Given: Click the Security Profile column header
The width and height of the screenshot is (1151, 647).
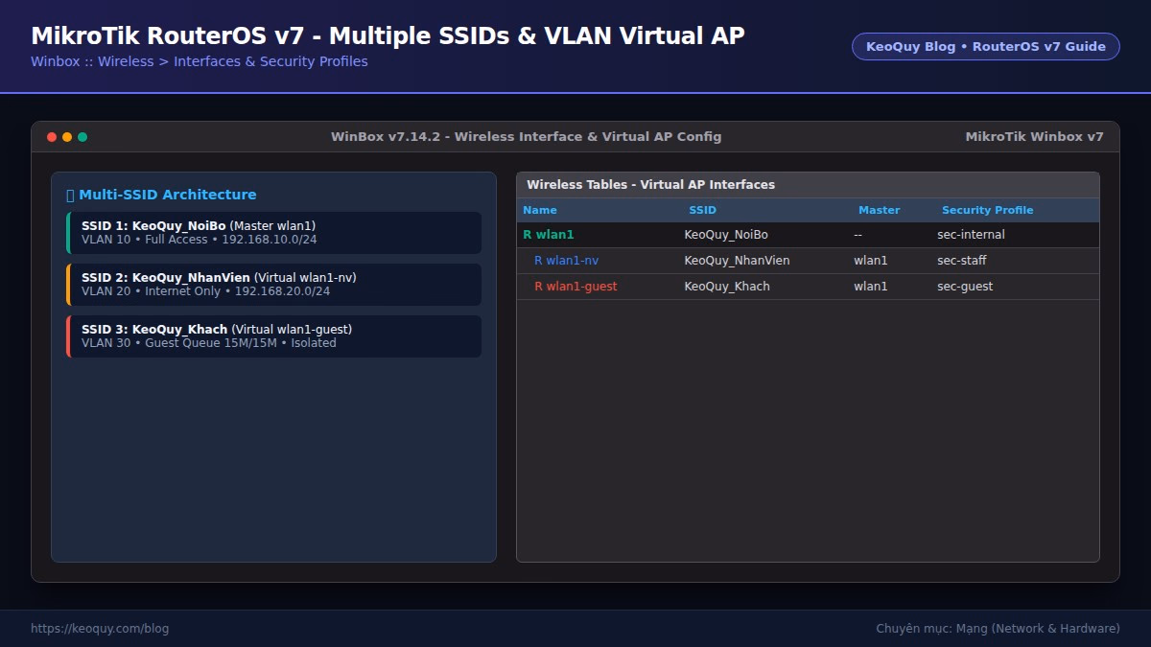Looking at the screenshot, I should click(987, 210).
